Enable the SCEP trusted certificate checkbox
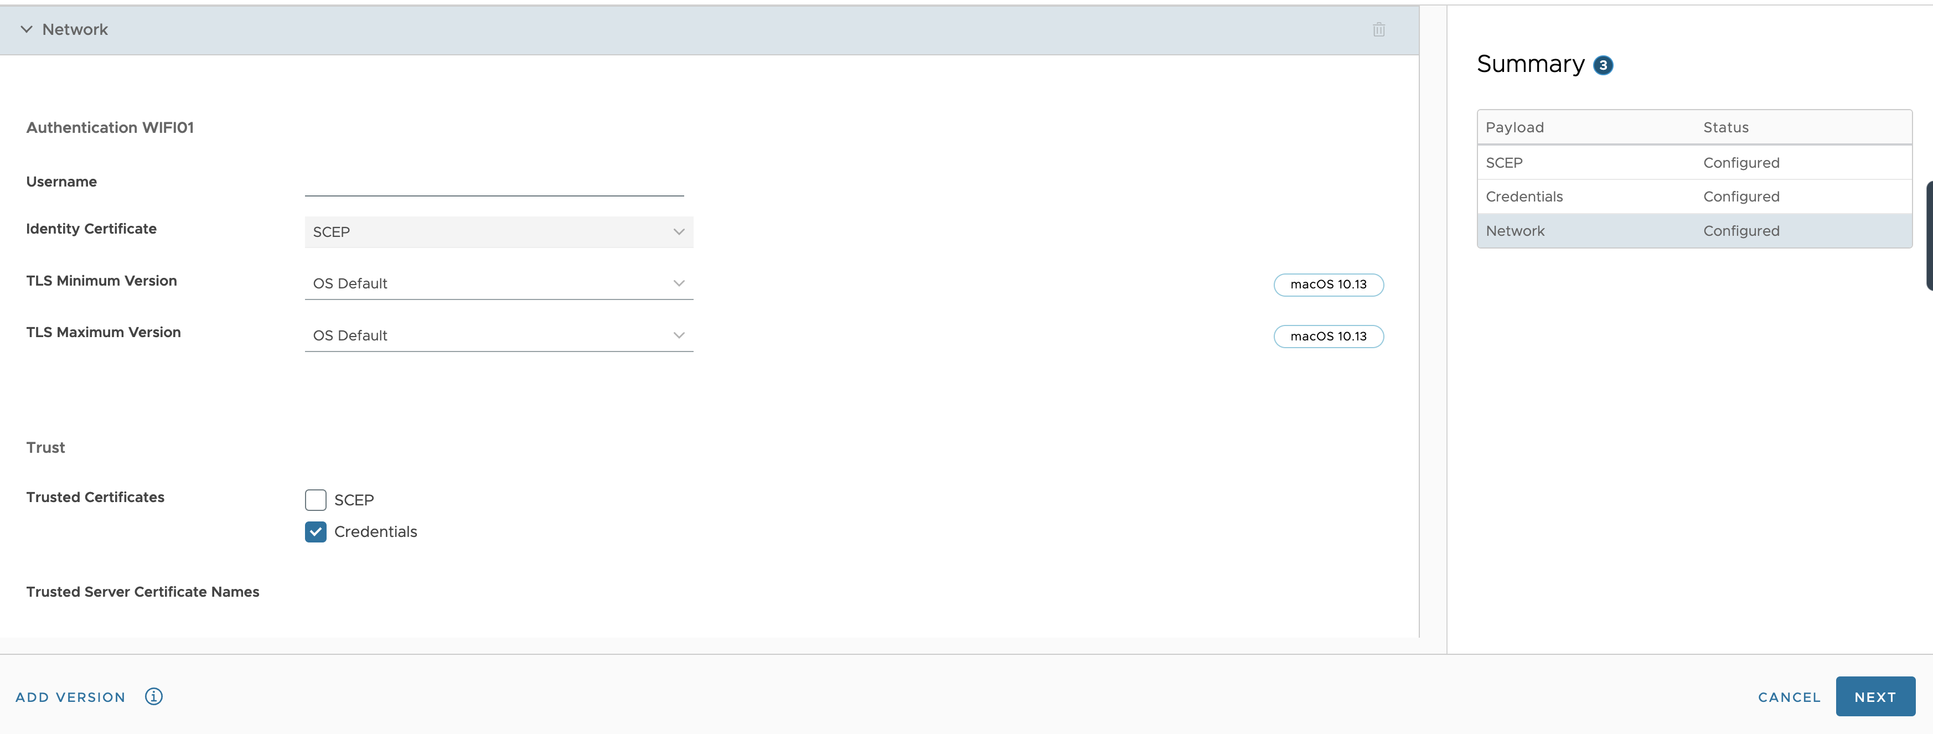The width and height of the screenshot is (1933, 734). pos(316,498)
